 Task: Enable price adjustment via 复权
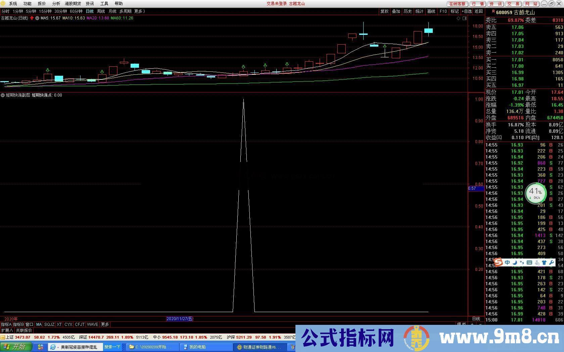coord(384,11)
